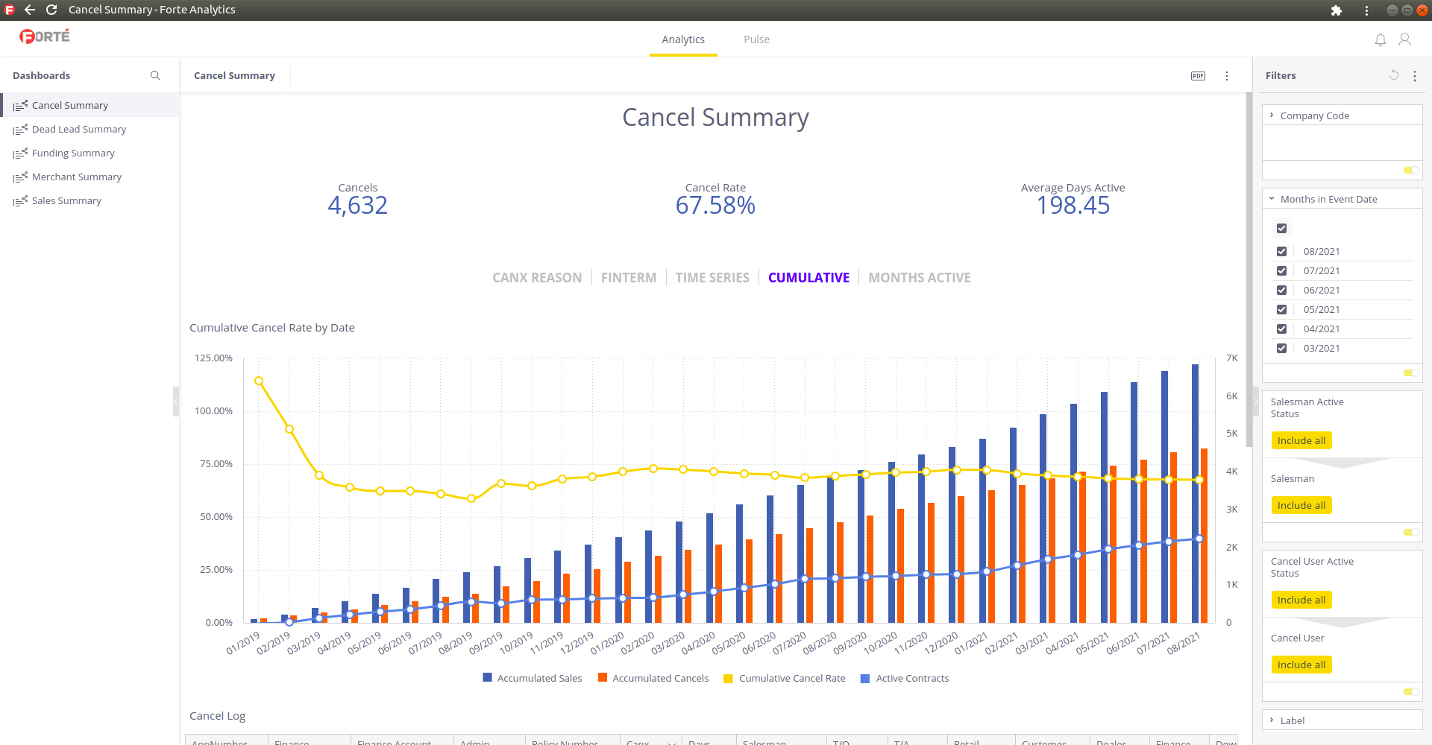Screen dimensions: 1432x745
Task: Expand the Company Code filter
Action: 1272,115
